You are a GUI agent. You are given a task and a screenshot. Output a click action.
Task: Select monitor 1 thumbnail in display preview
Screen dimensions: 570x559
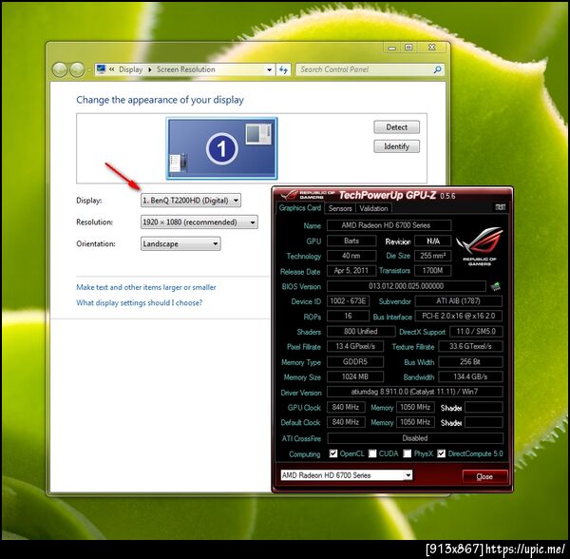click(221, 148)
